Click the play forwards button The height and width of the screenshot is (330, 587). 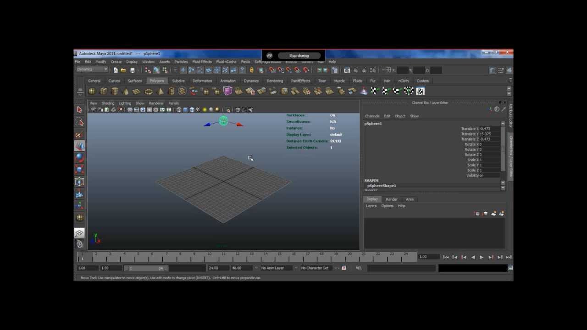coord(482,258)
